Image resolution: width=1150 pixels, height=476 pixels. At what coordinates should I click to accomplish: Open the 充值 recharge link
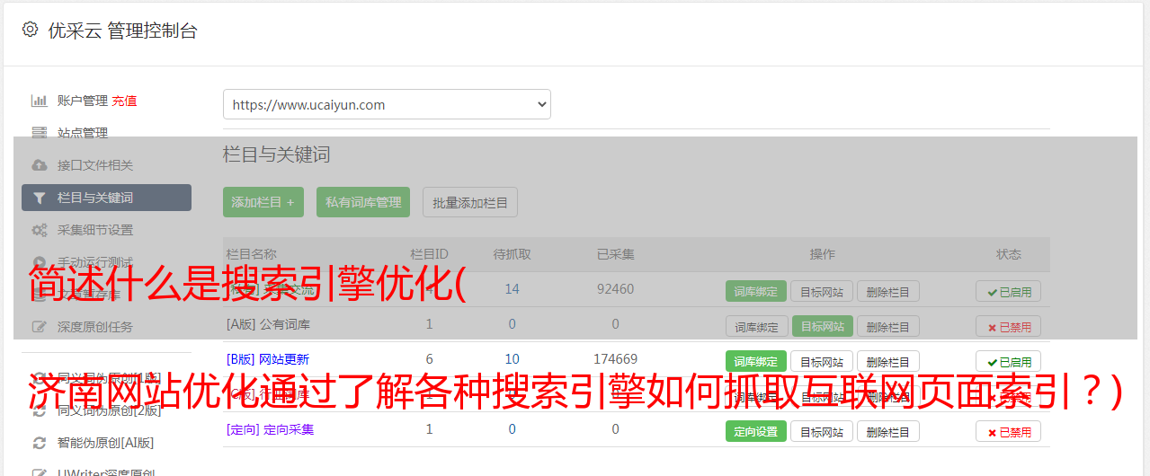125,101
